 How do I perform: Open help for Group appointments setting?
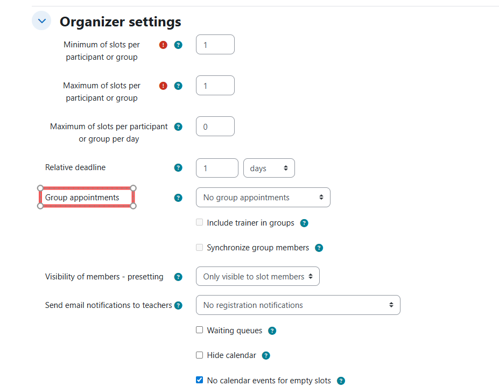click(178, 198)
